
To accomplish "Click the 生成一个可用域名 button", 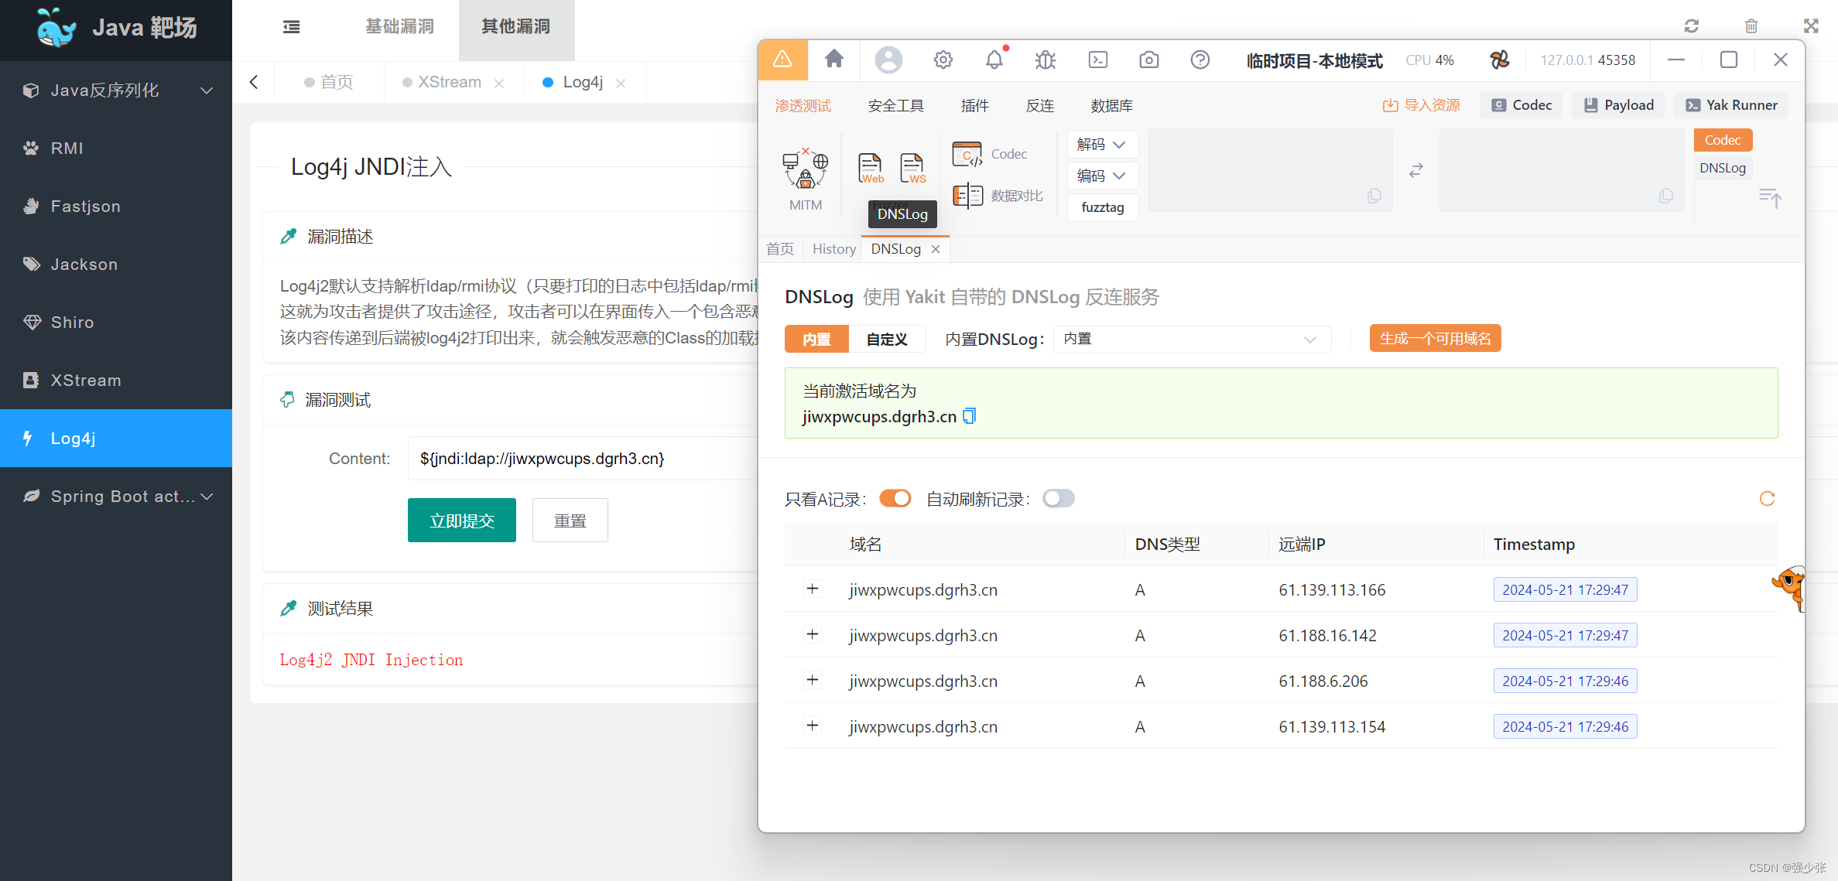I will tap(1435, 339).
